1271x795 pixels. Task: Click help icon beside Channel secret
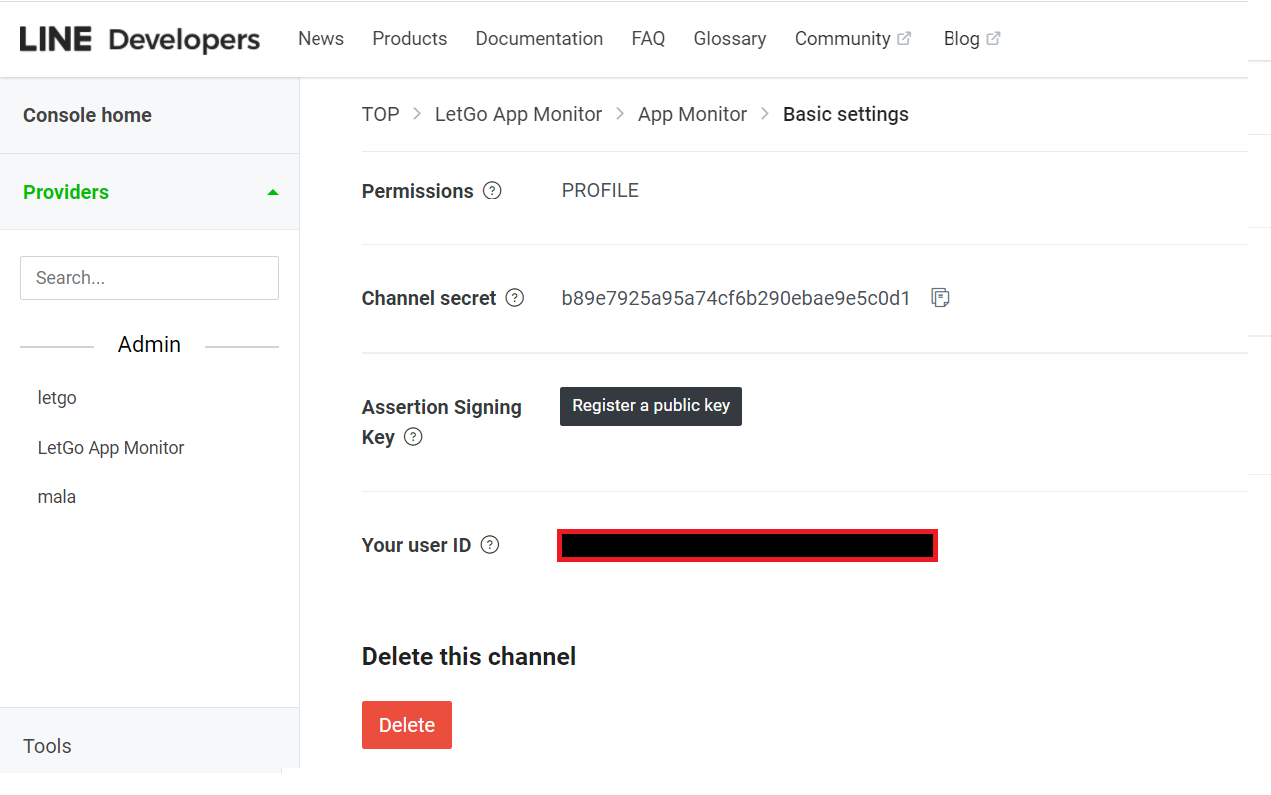tap(515, 298)
